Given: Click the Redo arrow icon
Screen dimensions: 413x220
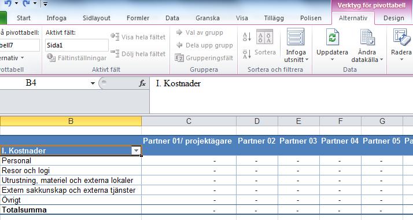Looking at the screenshot, I should 27,3.
